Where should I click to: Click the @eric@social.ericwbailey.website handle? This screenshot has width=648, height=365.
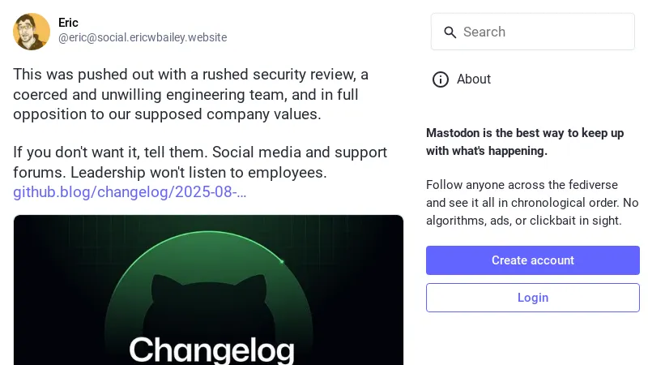click(x=143, y=37)
